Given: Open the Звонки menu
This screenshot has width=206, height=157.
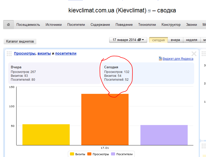Looking at the screenshot, I should 192,25.
